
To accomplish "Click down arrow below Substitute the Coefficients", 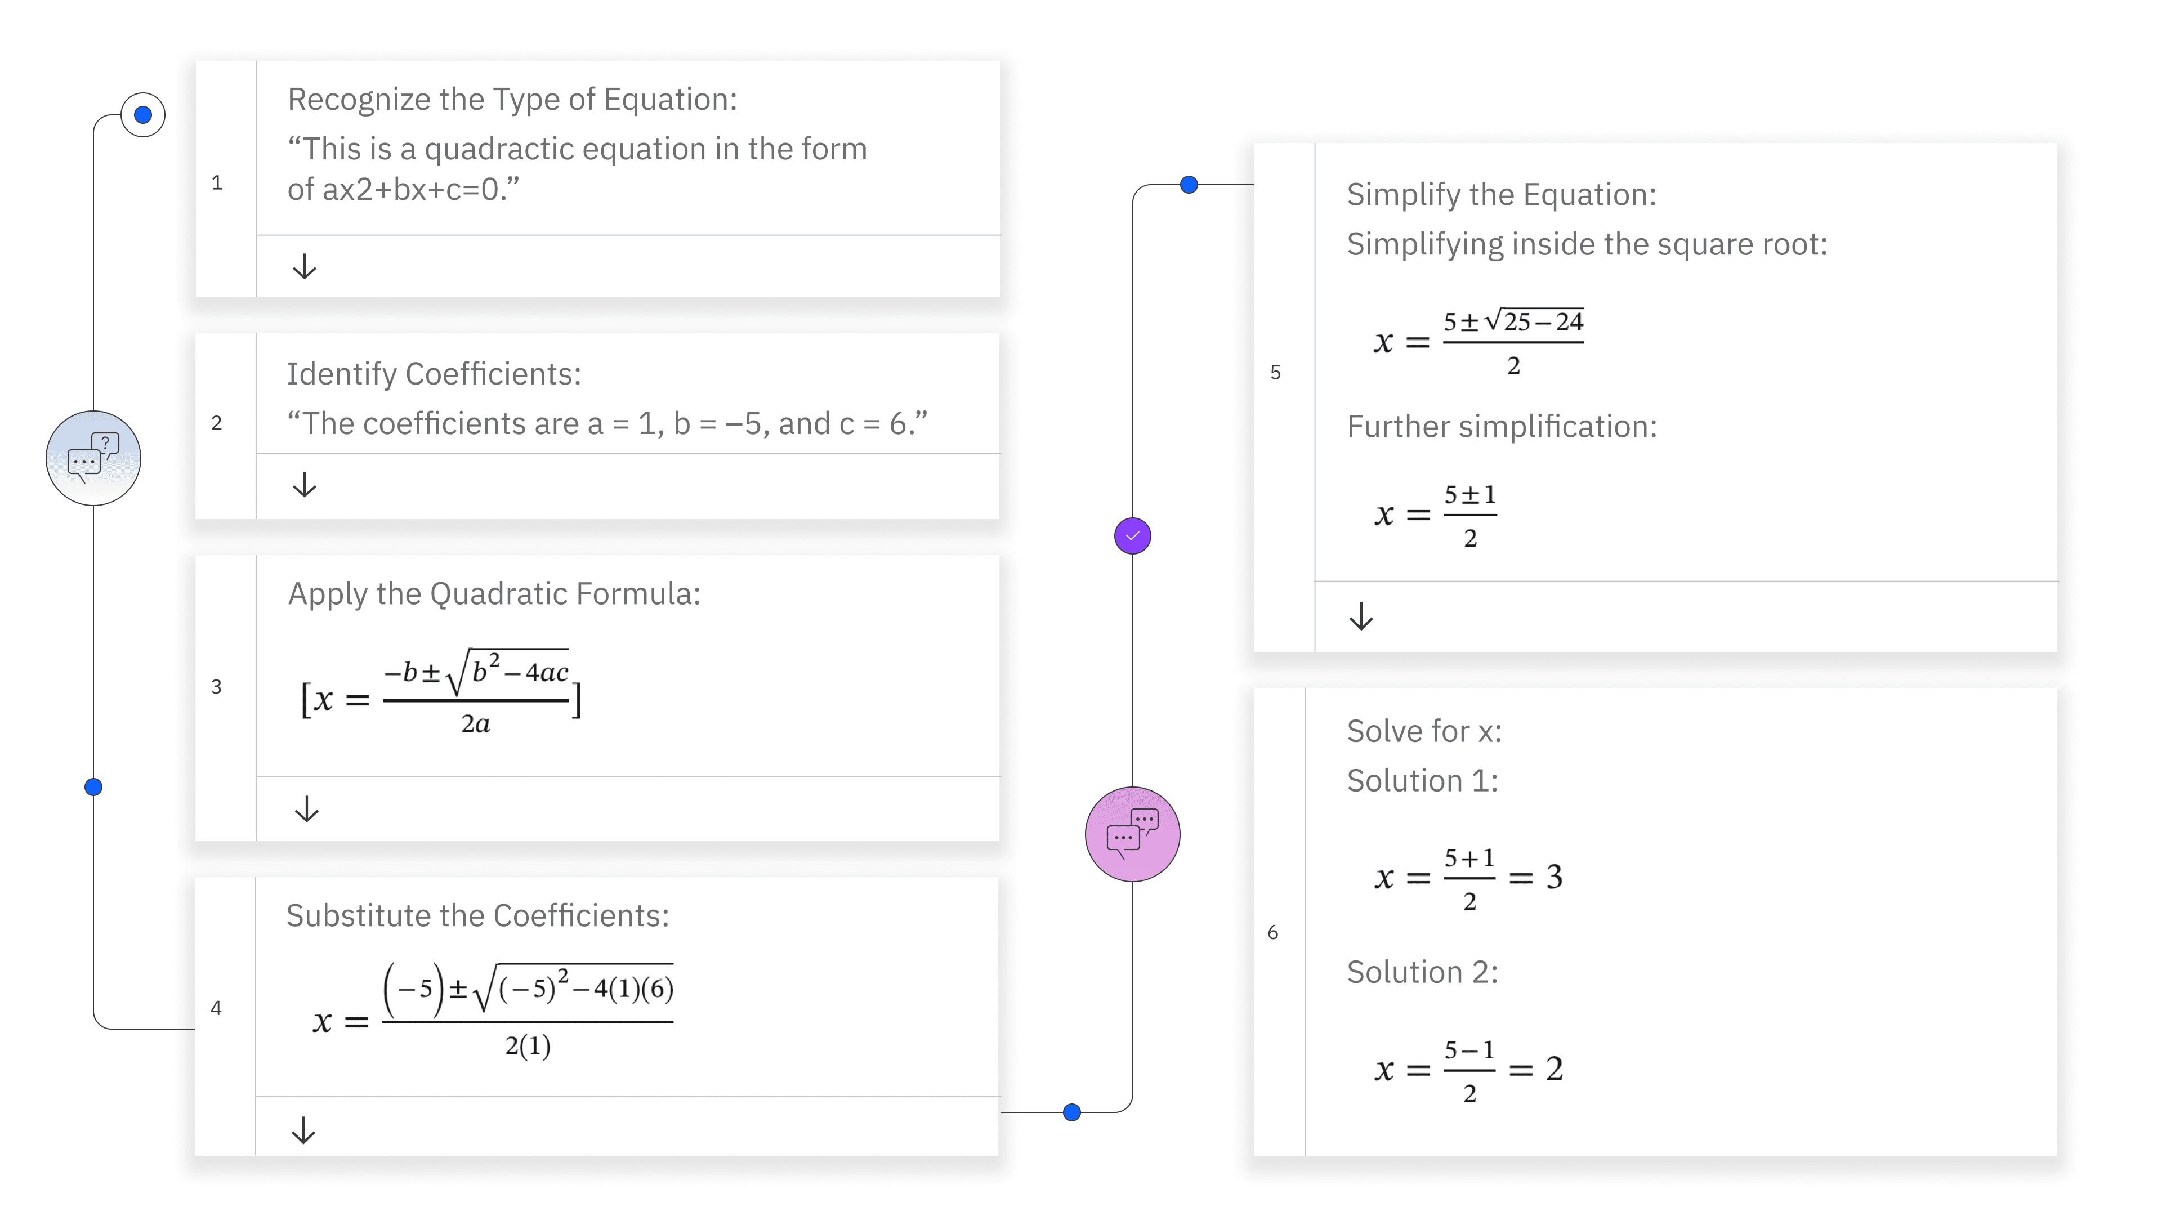I will pyautogui.click(x=303, y=1129).
